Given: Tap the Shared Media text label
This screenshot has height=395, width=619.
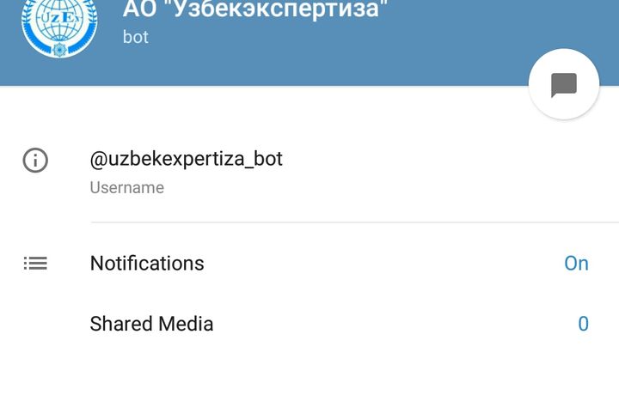Looking at the screenshot, I should pos(151,324).
